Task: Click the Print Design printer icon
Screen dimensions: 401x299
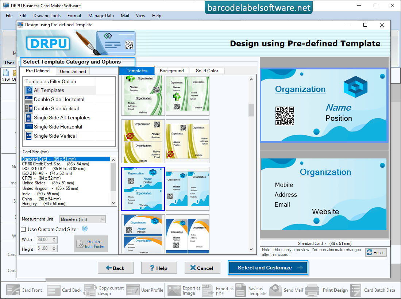Action: pos(312,290)
